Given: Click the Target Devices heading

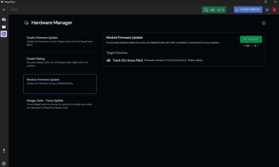Looking at the screenshot, I should click(x=117, y=53).
